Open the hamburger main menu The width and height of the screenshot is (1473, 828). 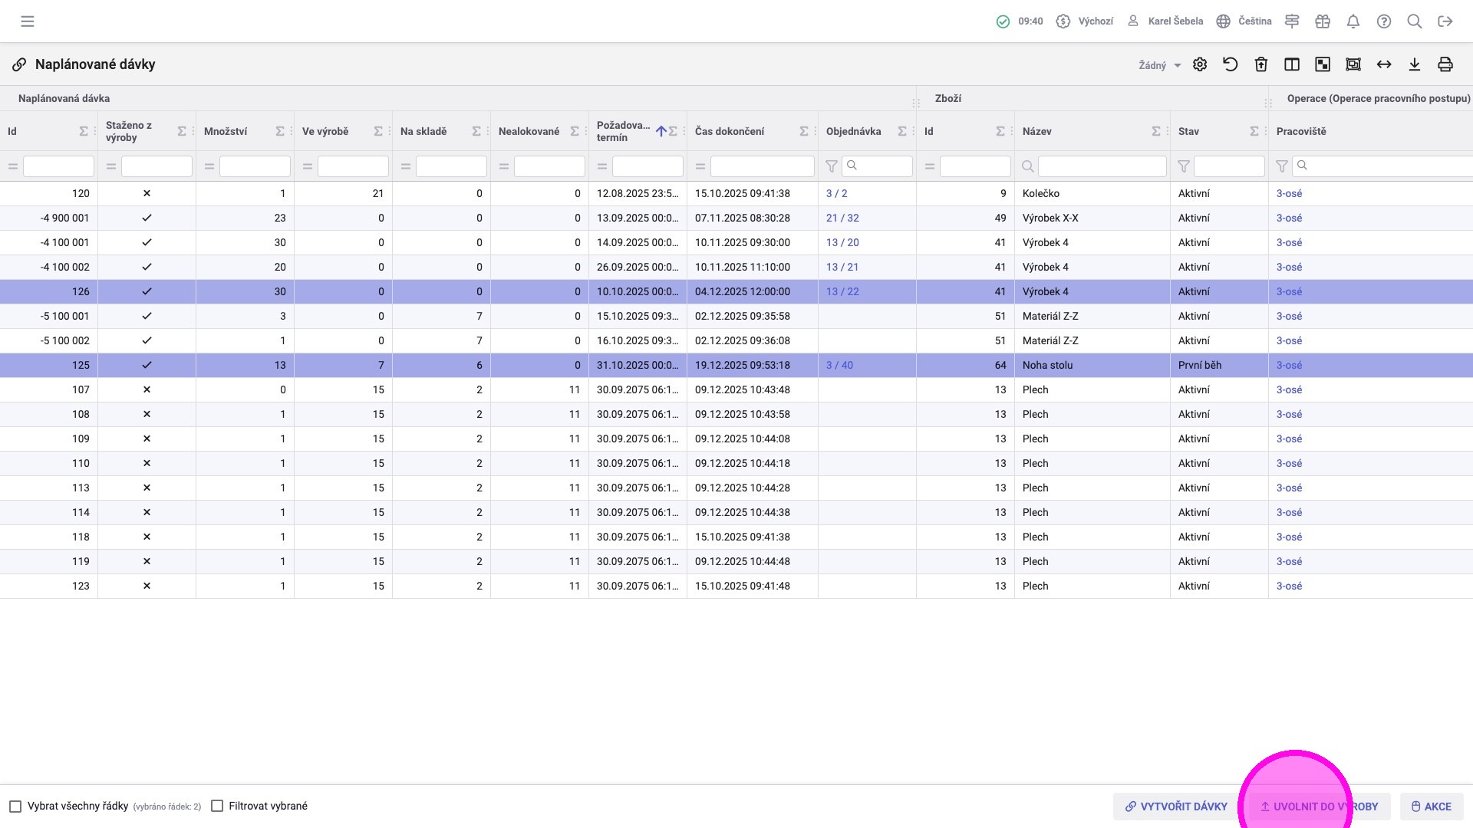pyautogui.click(x=28, y=21)
